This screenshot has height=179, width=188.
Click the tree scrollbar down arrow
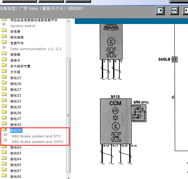pos(69,178)
